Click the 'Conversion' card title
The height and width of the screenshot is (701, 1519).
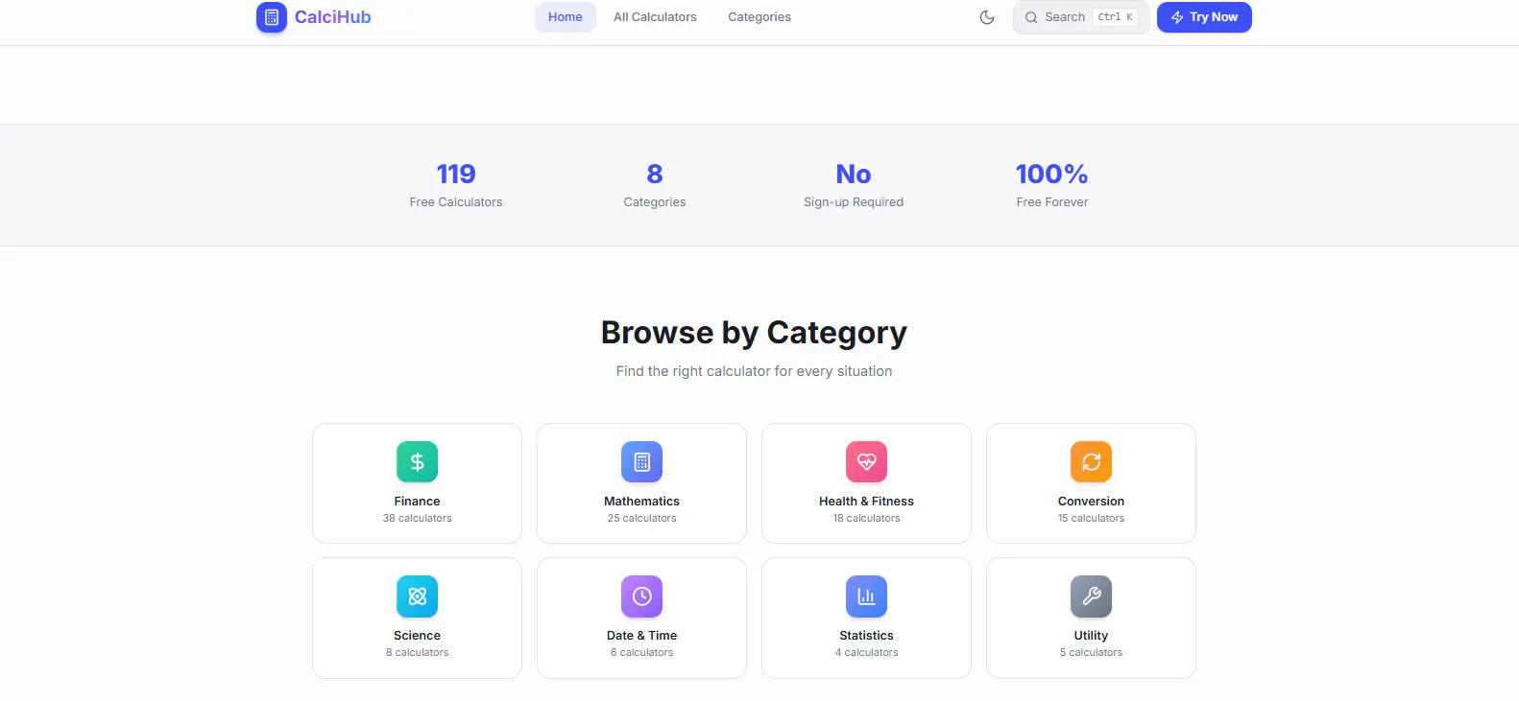1091,502
